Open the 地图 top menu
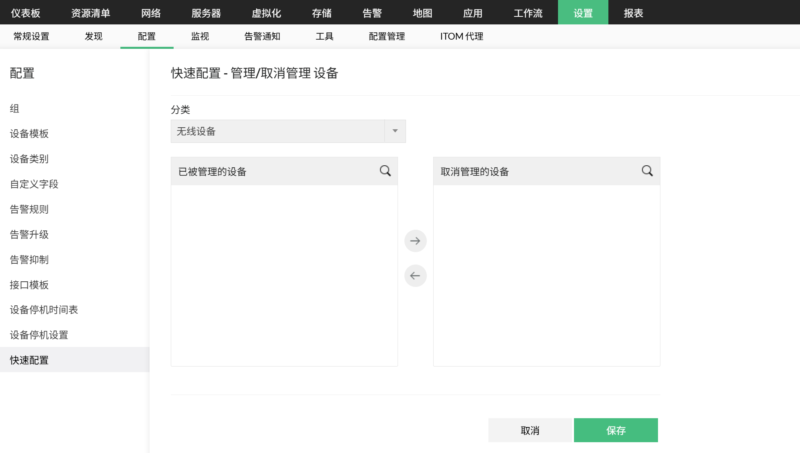Viewport: 800px width, 453px height. tap(423, 13)
